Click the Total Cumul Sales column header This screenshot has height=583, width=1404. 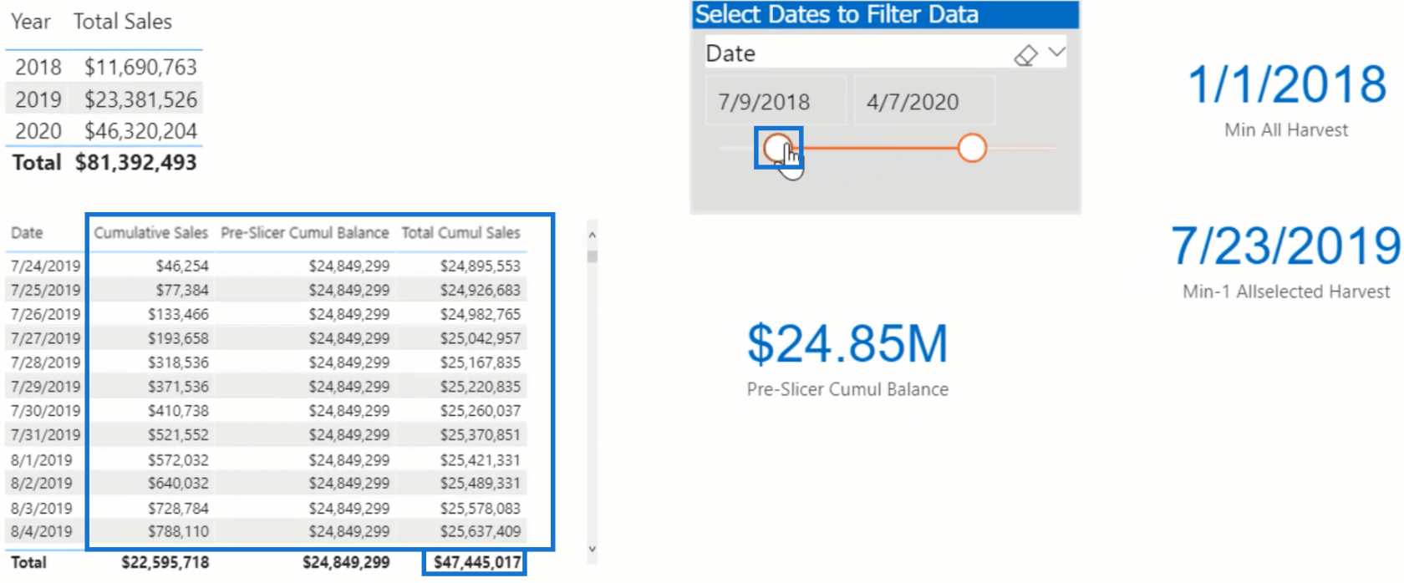pos(460,233)
